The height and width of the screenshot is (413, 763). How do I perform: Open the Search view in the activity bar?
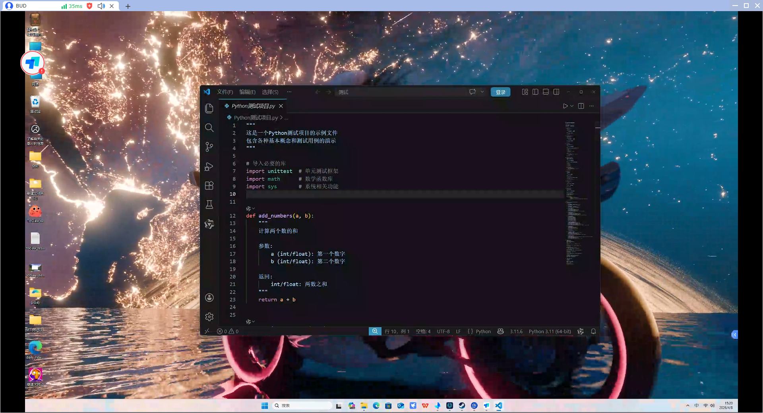(209, 127)
